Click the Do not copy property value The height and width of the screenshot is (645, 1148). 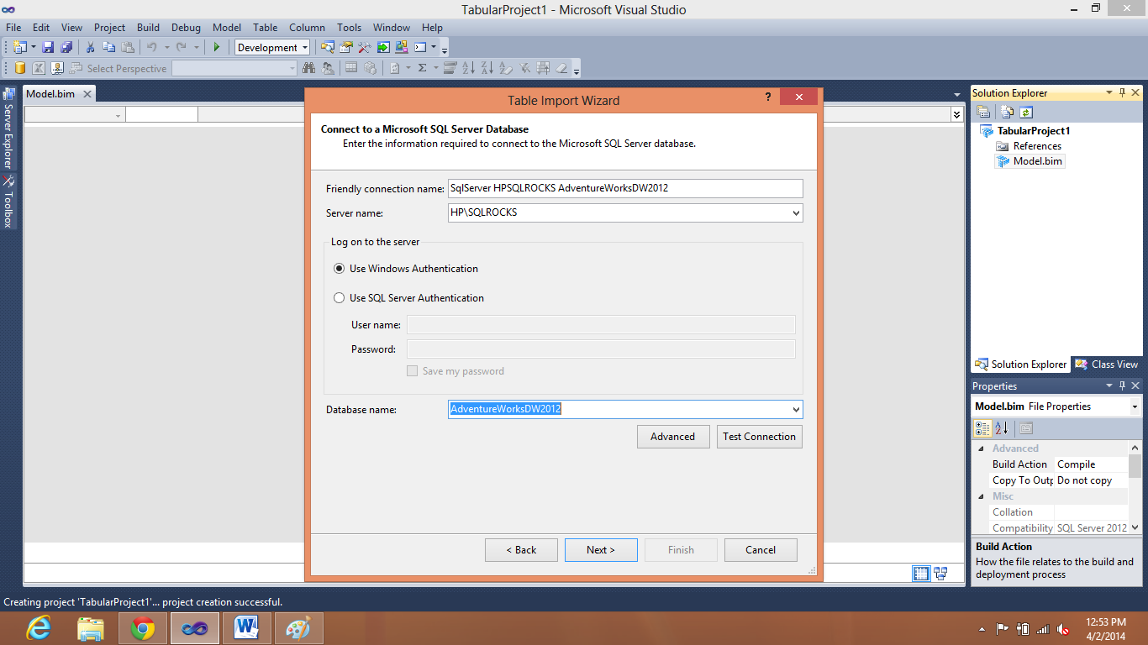coord(1091,480)
